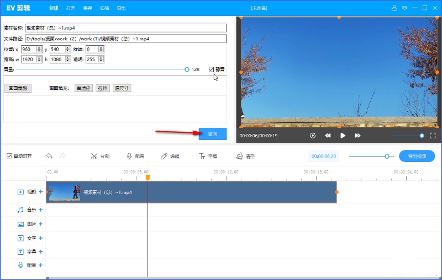Click the undo arrow in timeline toolbar

[49, 156]
